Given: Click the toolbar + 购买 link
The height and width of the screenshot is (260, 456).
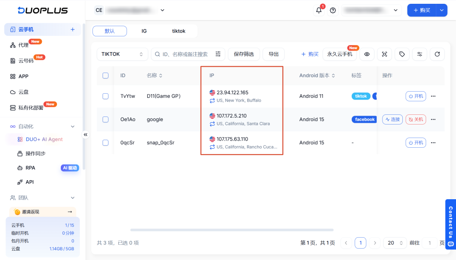Looking at the screenshot, I should (x=310, y=54).
